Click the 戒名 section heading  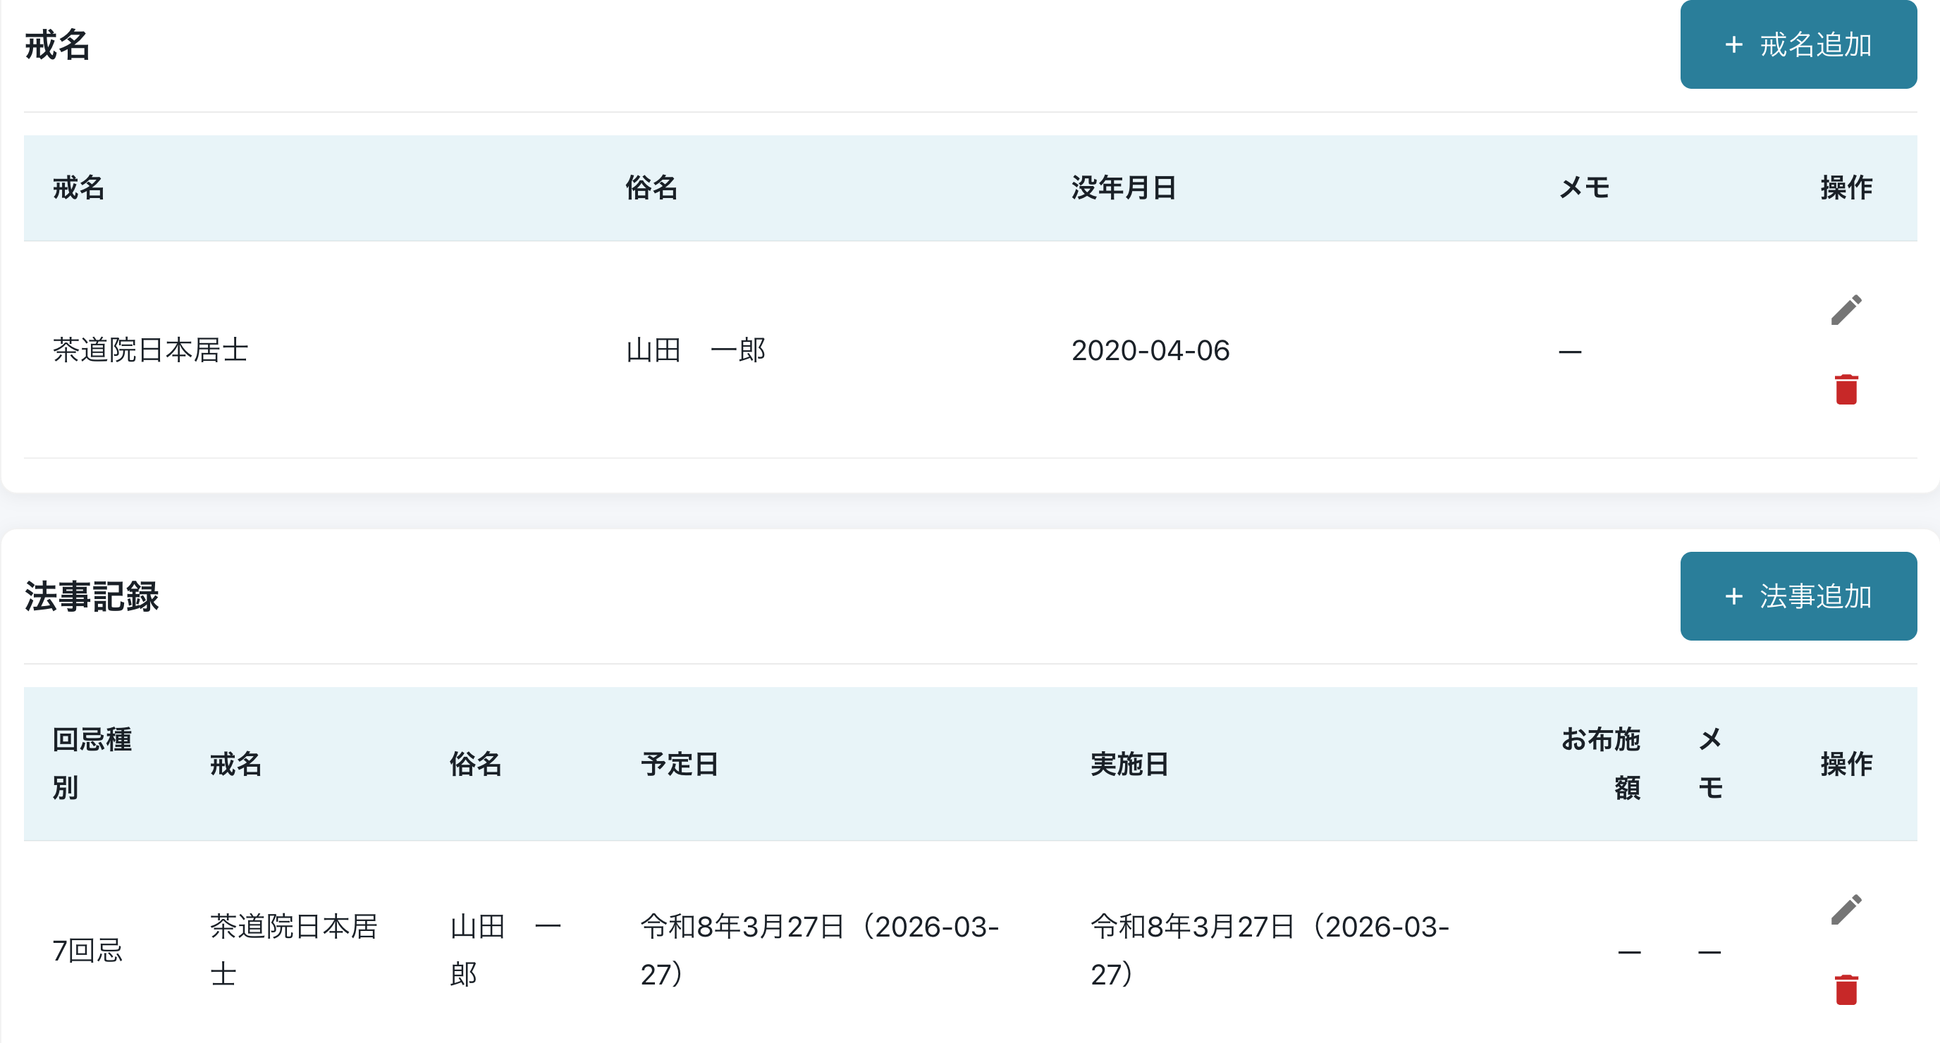pos(57,45)
